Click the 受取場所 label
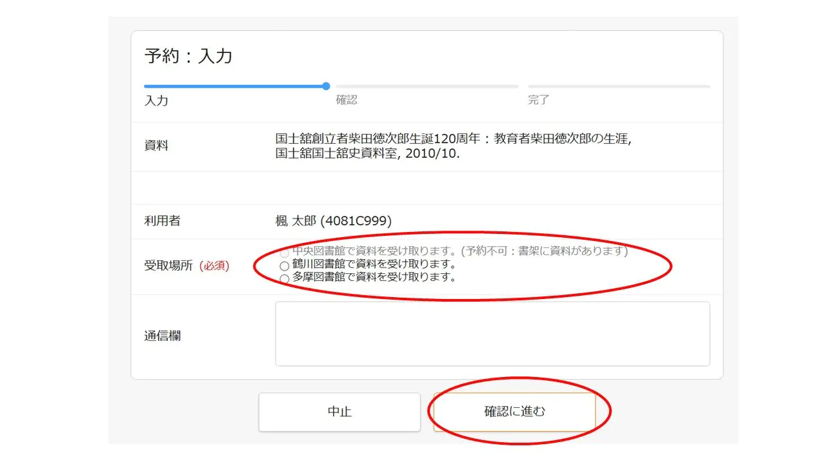826x464 pixels. click(x=168, y=266)
